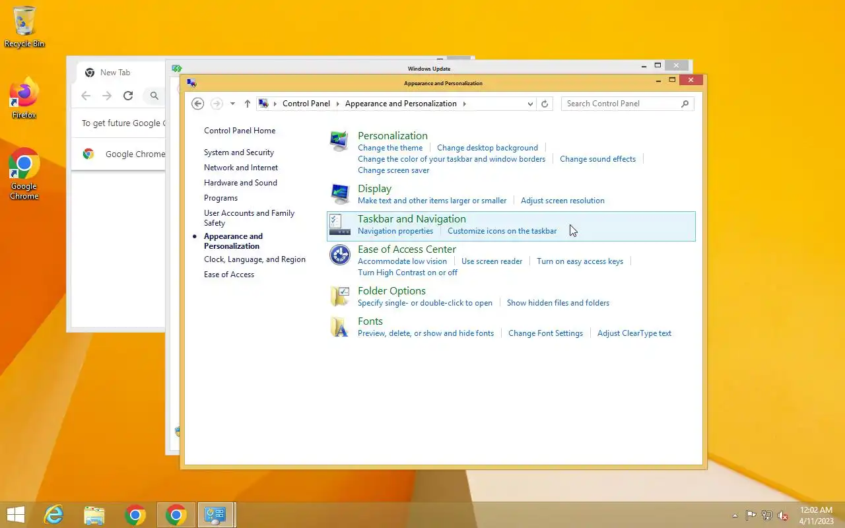The width and height of the screenshot is (845, 528).
Task: Open File Explorer from the taskbar
Action: (x=94, y=515)
